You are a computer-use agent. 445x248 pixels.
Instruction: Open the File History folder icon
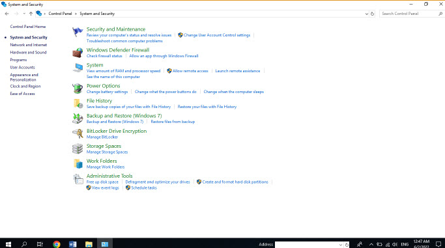pyautogui.click(x=78, y=103)
